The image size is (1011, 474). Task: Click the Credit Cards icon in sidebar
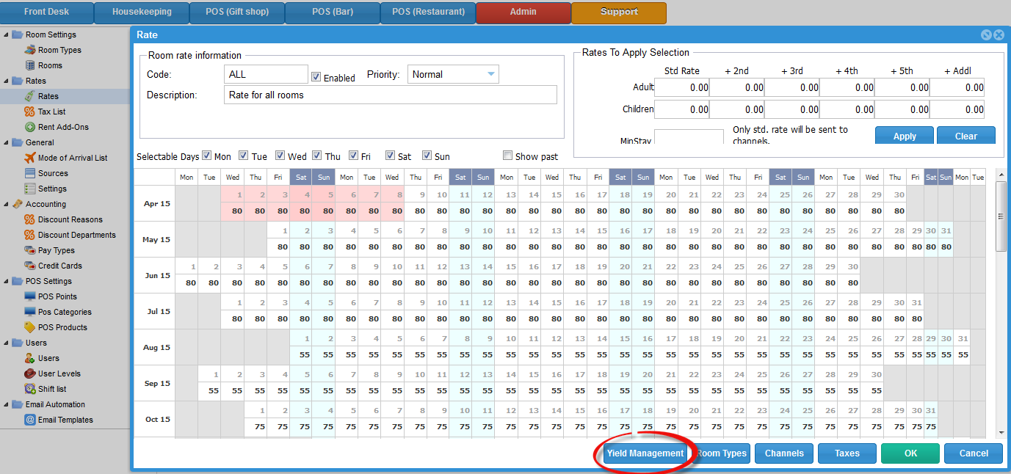coord(30,266)
